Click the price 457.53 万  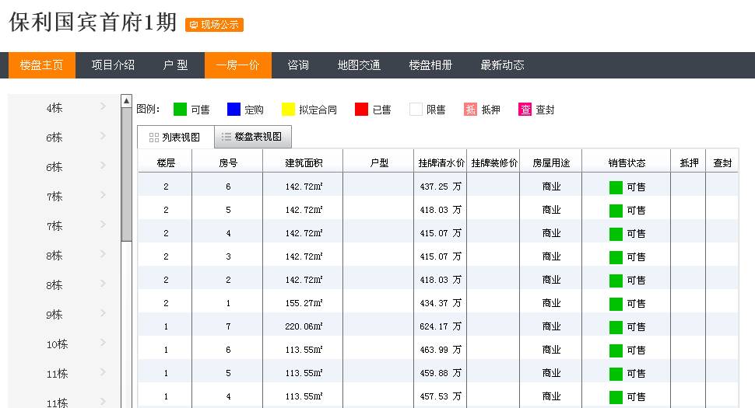click(441, 396)
